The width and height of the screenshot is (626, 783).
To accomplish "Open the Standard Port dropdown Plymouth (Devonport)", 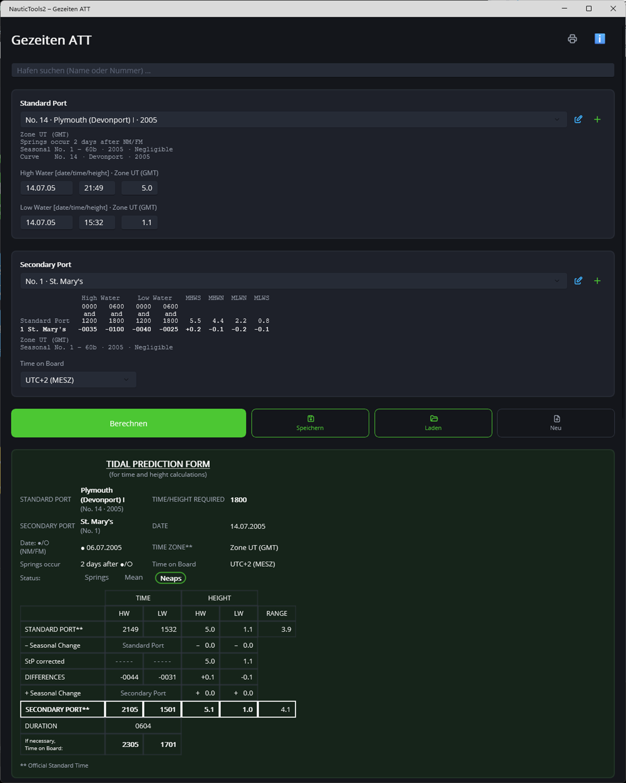I will tap(293, 120).
